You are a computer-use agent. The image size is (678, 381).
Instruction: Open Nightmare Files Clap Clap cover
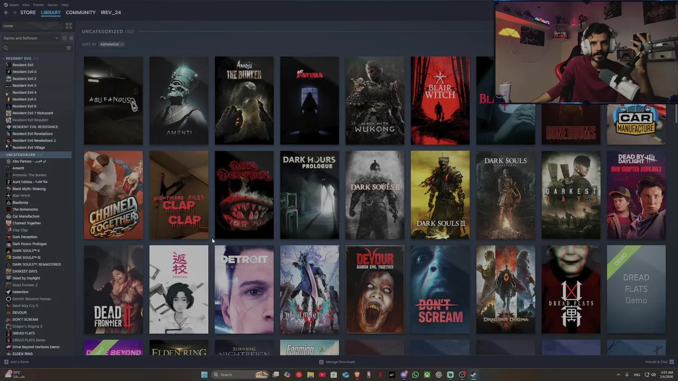coord(179,195)
